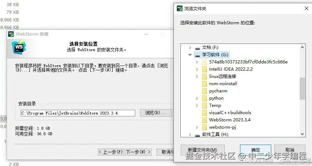Click folder icon of pycharm
The width and height of the screenshot is (312, 166).
click(x=205, y=91)
